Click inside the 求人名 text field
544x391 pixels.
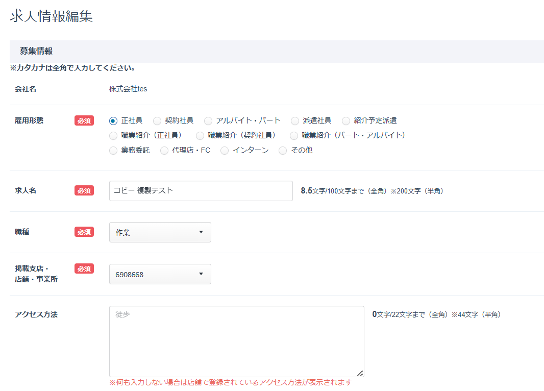pyautogui.click(x=201, y=190)
